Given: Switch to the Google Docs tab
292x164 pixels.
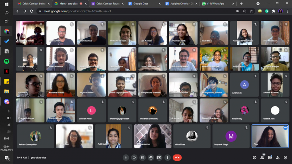Looking at the screenshot, I should click(143, 4).
